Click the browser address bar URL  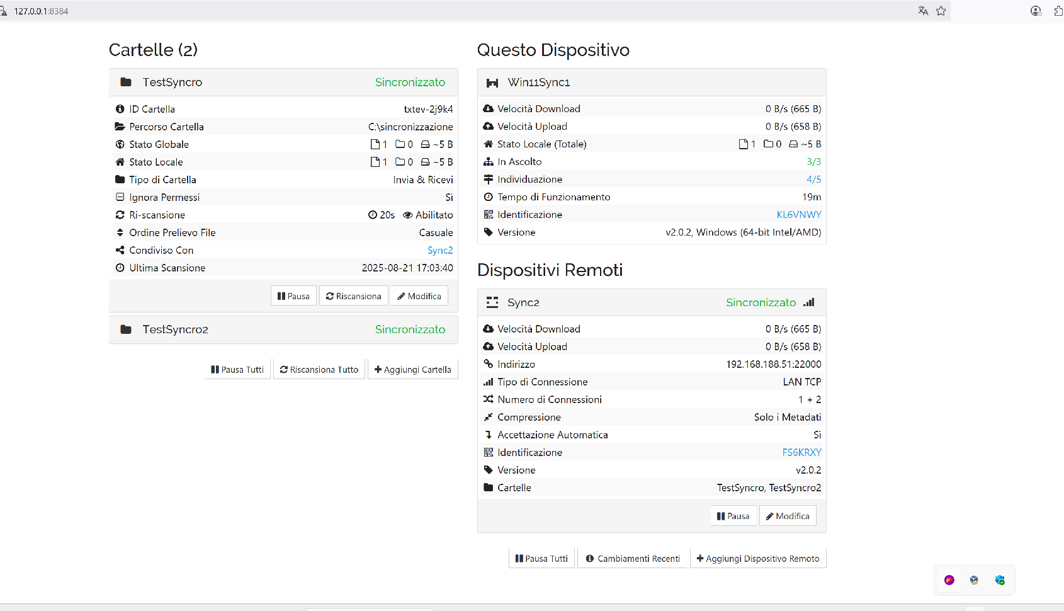click(x=42, y=11)
